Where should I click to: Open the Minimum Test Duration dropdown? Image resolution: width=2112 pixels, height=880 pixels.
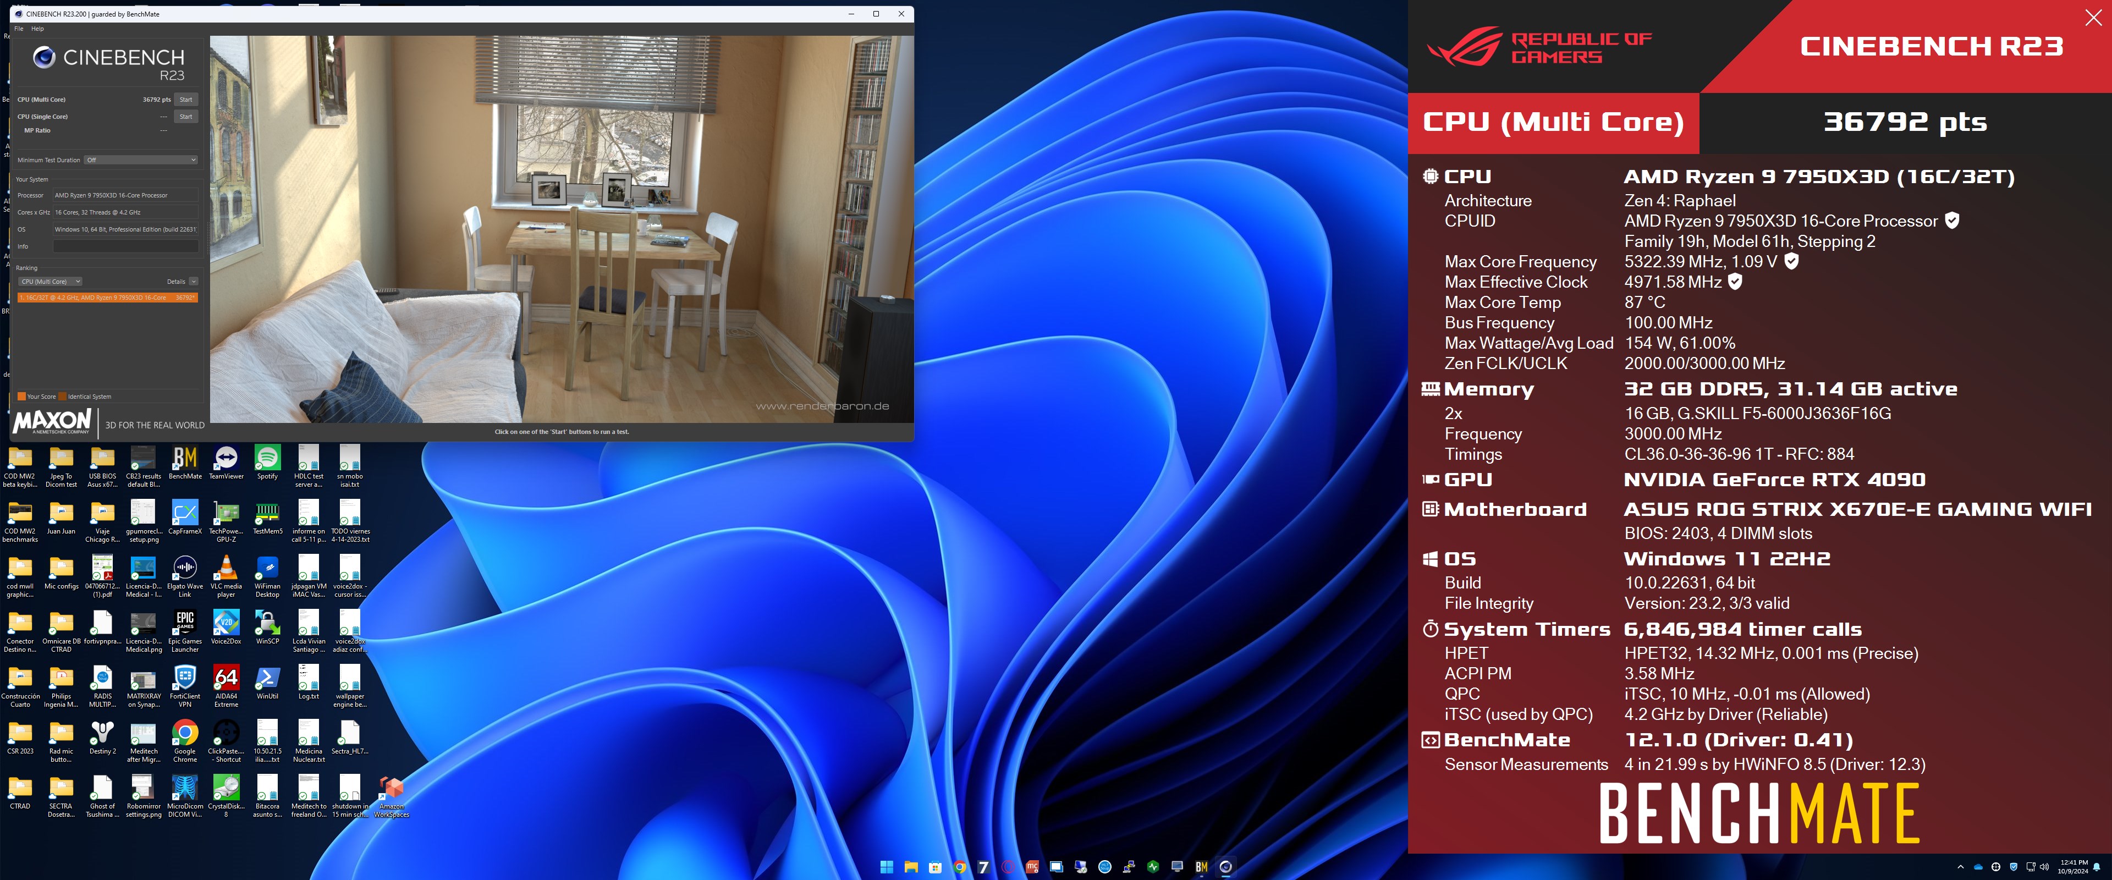pyautogui.click(x=141, y=160)
